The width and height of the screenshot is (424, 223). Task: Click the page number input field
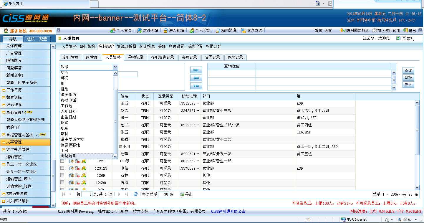point(87,194)
